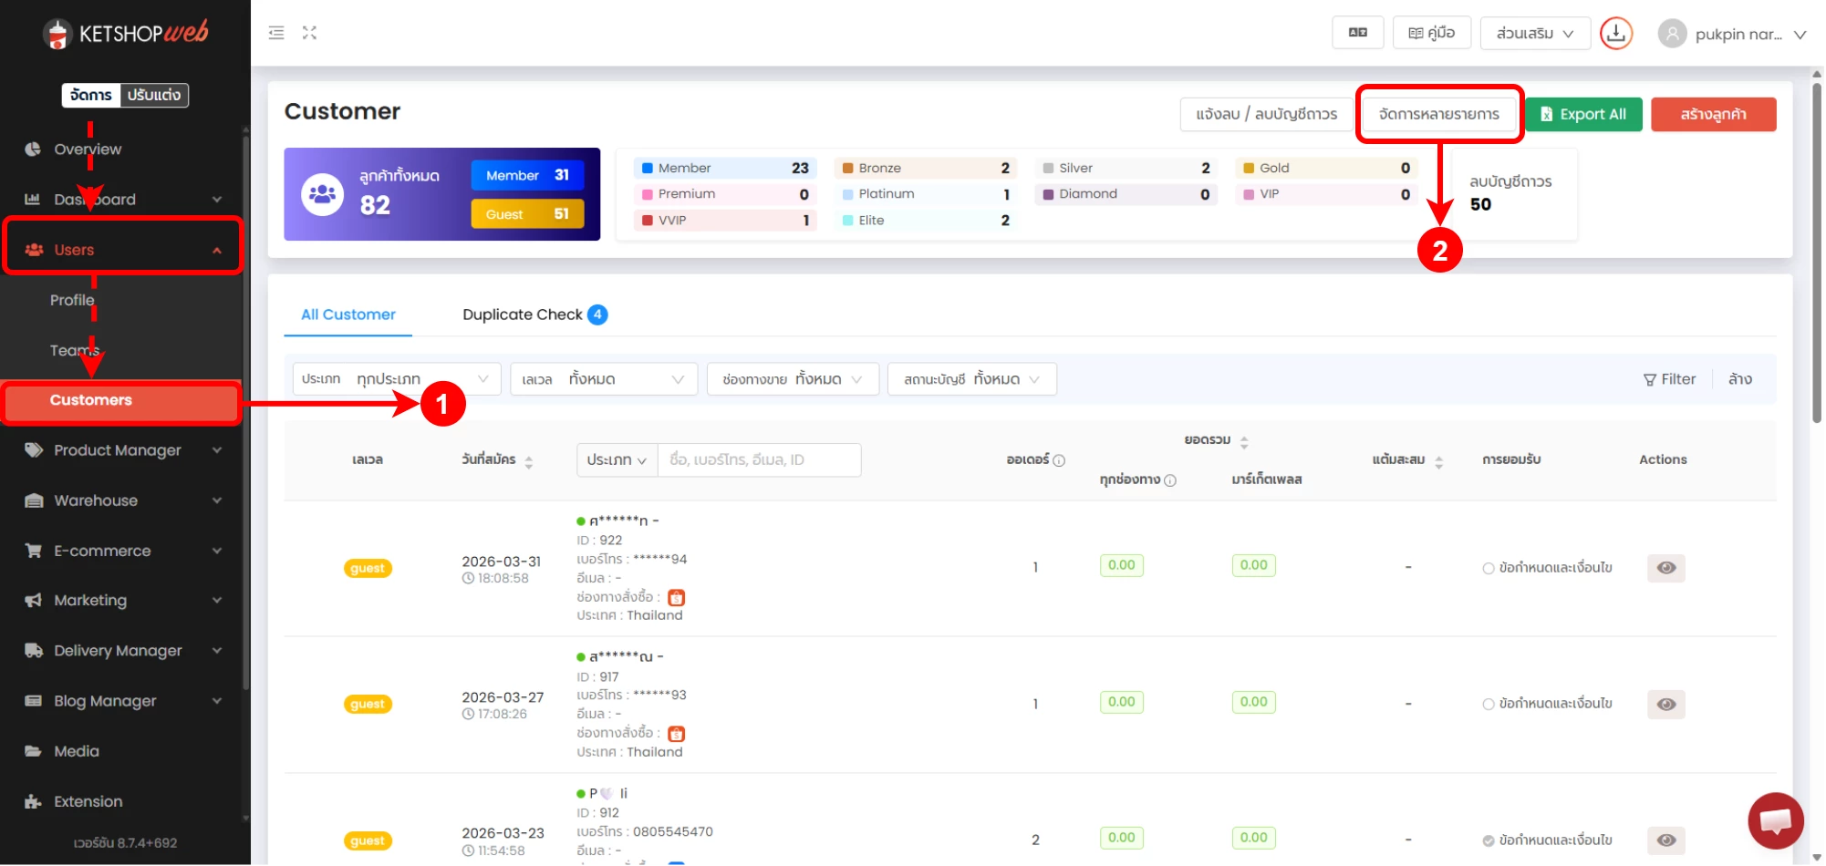Screen dimensions: 1826x866
Task: Click the order info icon in header
Action: (1059, 461)
